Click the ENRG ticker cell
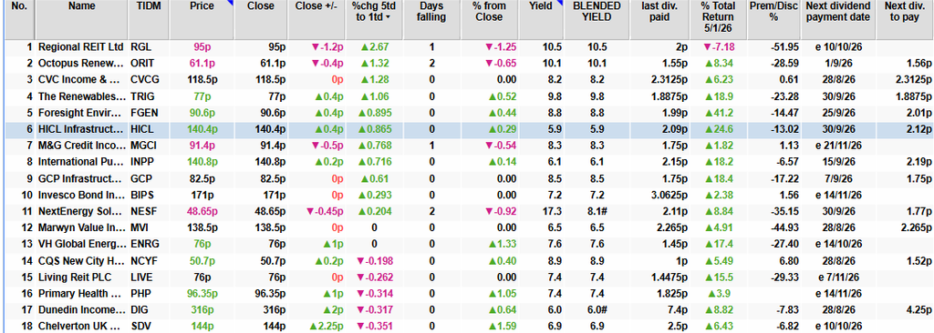This screenshot has height=333, width=934. (143, 245)
